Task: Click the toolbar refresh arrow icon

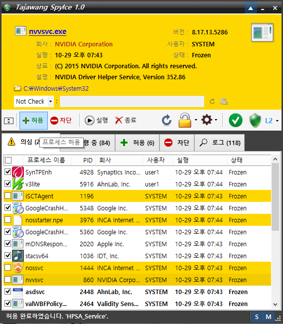Action: [x=166, y=120]
